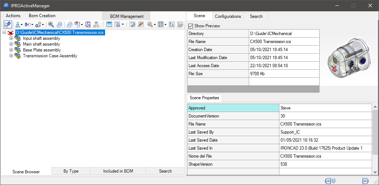The image size is (379, 185).
Task: Open dropdown arrow beside A-Z sort icon
Action: [x=165, y=24]
